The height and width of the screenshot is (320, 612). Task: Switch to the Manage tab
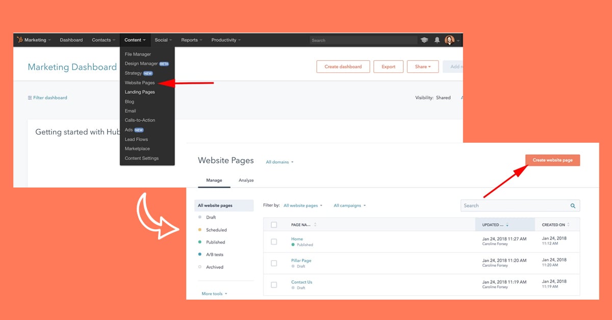214,180
